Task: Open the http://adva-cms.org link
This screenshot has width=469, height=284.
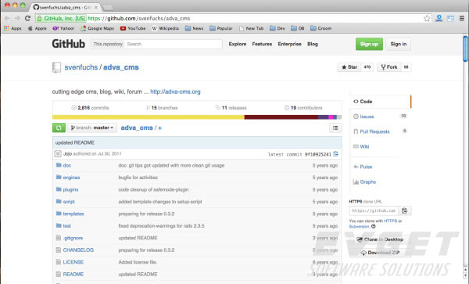Action: tap(175, 92)
